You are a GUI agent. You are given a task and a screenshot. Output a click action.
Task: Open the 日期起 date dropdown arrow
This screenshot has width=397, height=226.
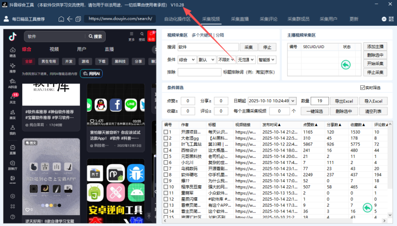pyautogui.click(x=293, y=101)
